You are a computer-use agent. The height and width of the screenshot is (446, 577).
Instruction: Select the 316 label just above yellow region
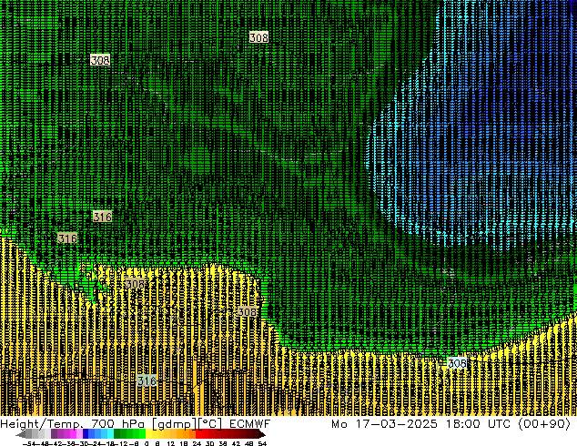pyautogui.click(x=67, y=238)
